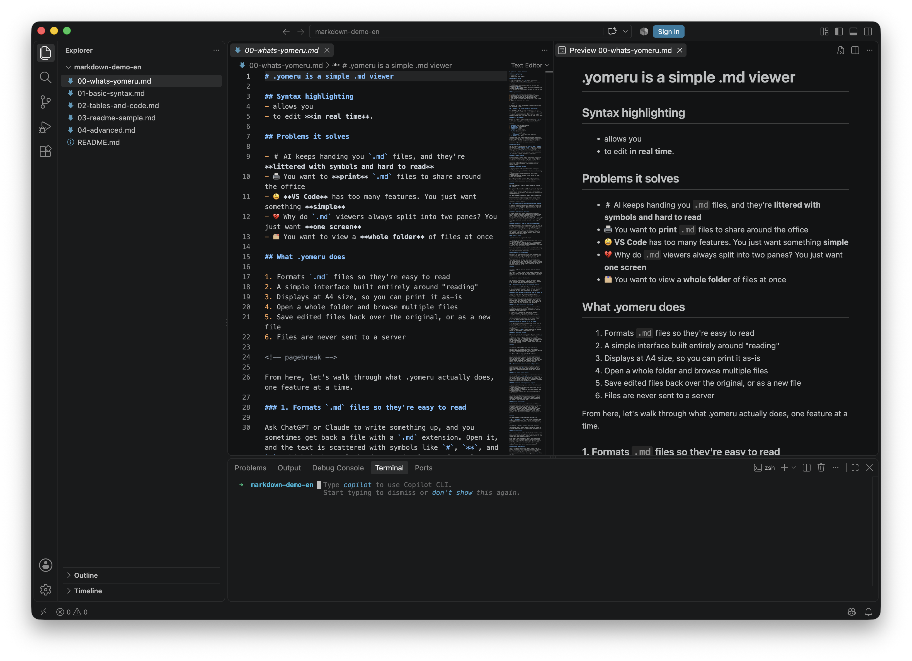The width and height of the screenshot is (912, 661).
Task: Go forward with the right arrow
Action: pos(300,31)
